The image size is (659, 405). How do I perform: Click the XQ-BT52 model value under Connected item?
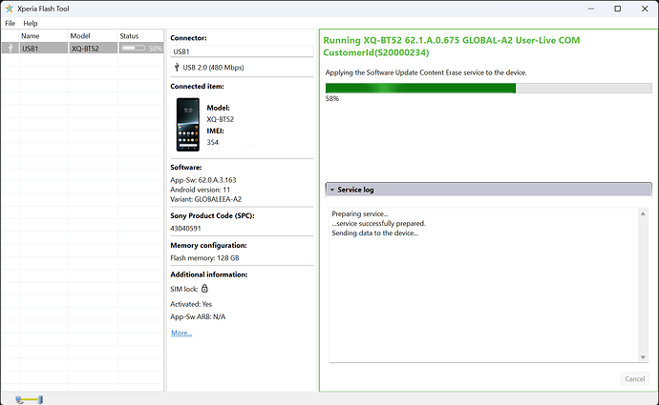(x=221, y=119)
